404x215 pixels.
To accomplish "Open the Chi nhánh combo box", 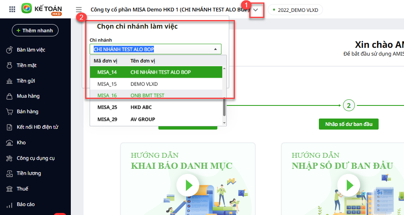I will (x=156, y=49).
